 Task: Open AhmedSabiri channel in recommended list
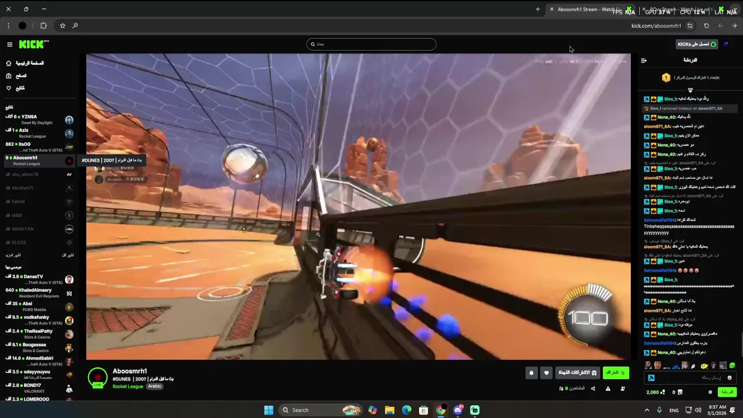pos(39,361)
